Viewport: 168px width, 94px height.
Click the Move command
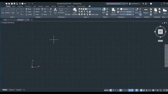coord(28,9)
